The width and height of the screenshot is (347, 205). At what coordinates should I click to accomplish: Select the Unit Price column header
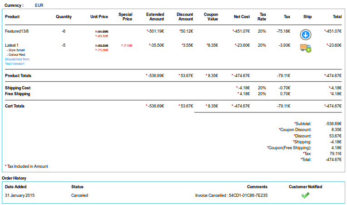click(x=99, y=17)
